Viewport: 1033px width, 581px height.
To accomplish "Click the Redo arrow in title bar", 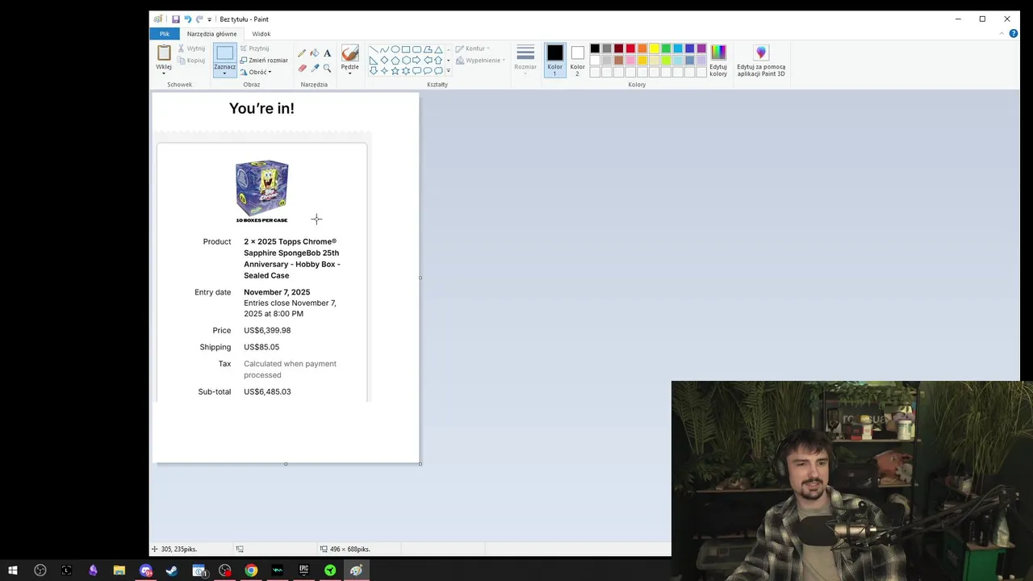I will click(x=199, y=19).
